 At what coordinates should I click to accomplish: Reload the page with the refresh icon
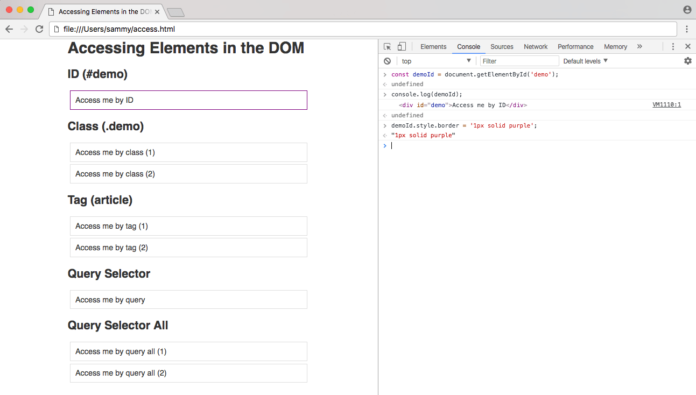coord(39,29)
